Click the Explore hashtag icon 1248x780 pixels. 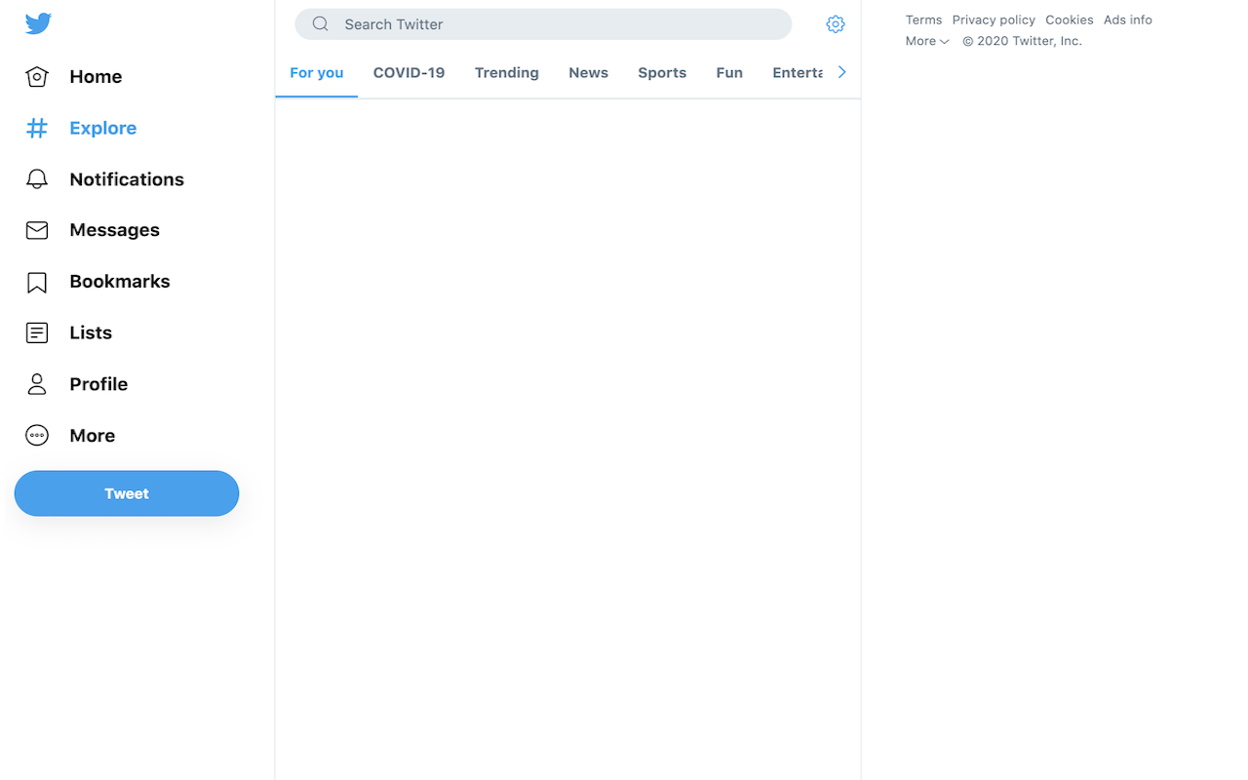[37, 128]
